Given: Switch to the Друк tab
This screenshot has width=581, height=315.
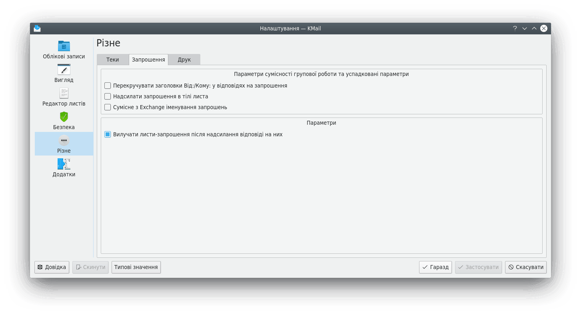Looking at the screenshot, I should click(184, 60).
